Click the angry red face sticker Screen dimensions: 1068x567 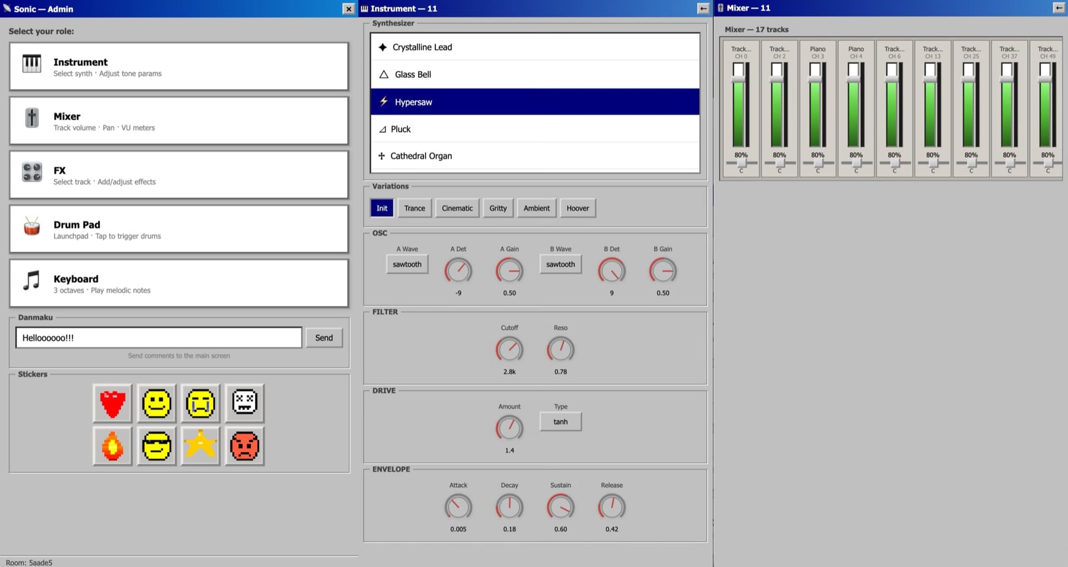point(244,446)
